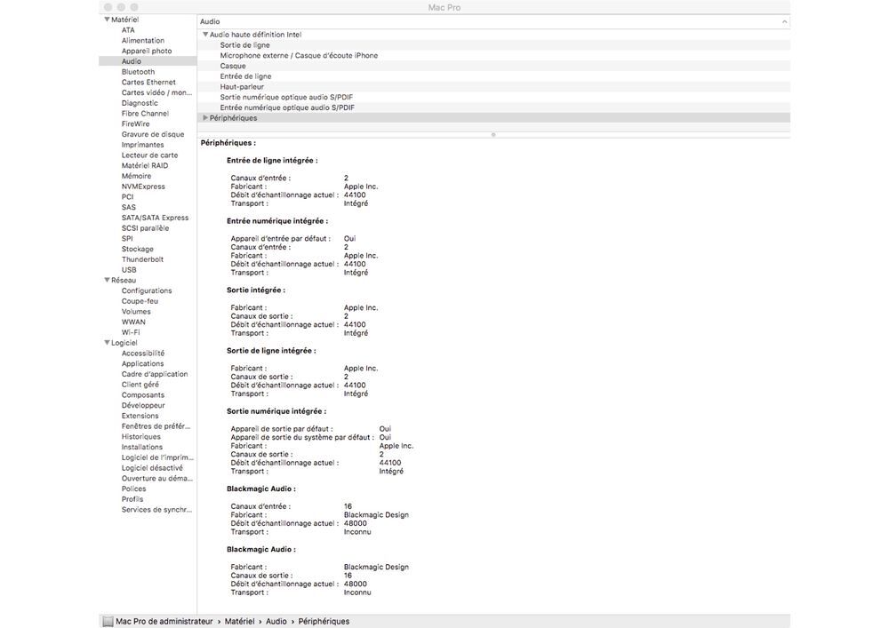The width and height of the screenshot is (889, 628).
Task: Select the Haut-parleur row
Action: (493, 87)
